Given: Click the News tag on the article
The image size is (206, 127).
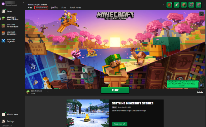Looking at the screenshot, I should pyautogui.click(x=114, y=107).
